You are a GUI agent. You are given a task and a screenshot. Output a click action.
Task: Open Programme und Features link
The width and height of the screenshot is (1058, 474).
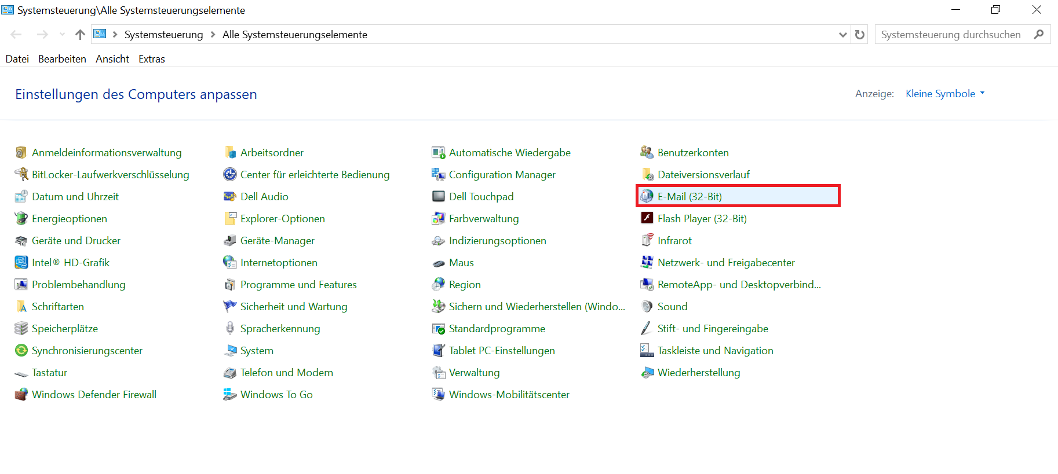click(x=298, y=285)
